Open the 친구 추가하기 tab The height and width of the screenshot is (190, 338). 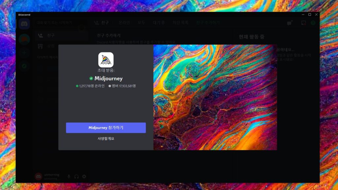coord(208,23)
